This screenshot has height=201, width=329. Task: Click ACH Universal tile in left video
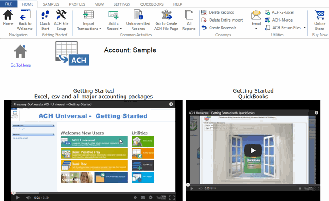click(94, 141)
